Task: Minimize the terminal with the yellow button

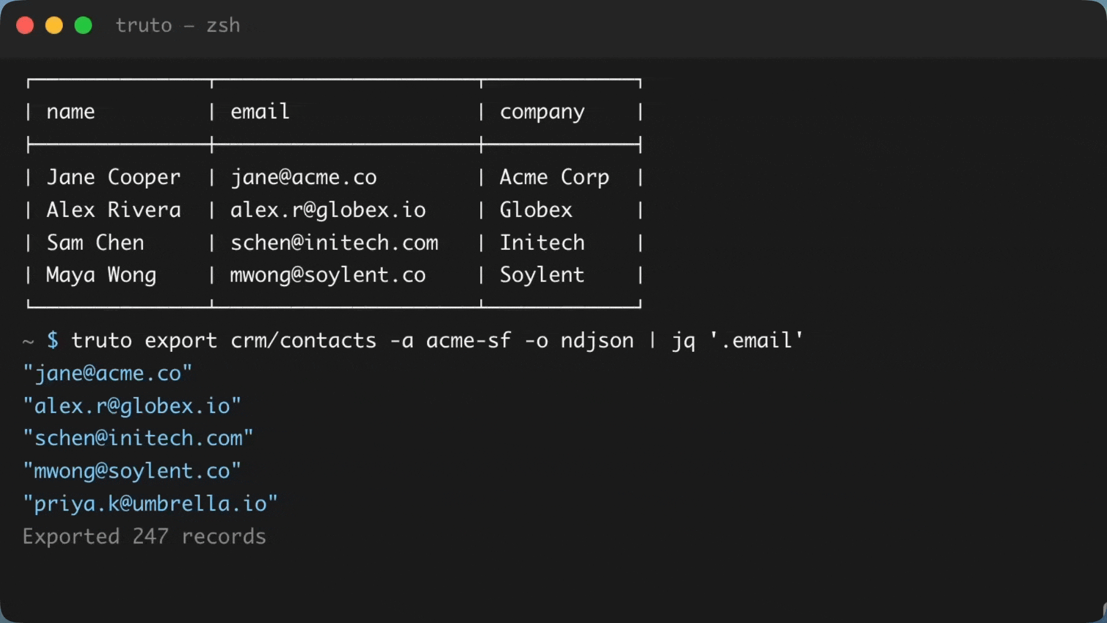Action: coord(54,25)
